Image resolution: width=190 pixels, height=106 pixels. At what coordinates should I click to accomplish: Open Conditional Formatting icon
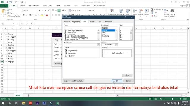pos(112,11)
